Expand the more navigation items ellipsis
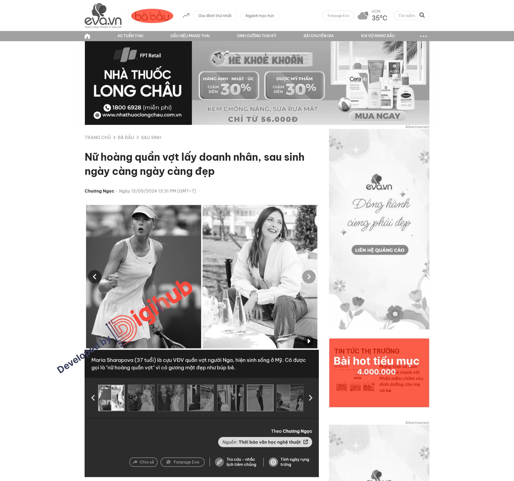 423,35
